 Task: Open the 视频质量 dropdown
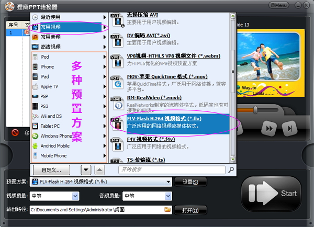tap(54, 196)
